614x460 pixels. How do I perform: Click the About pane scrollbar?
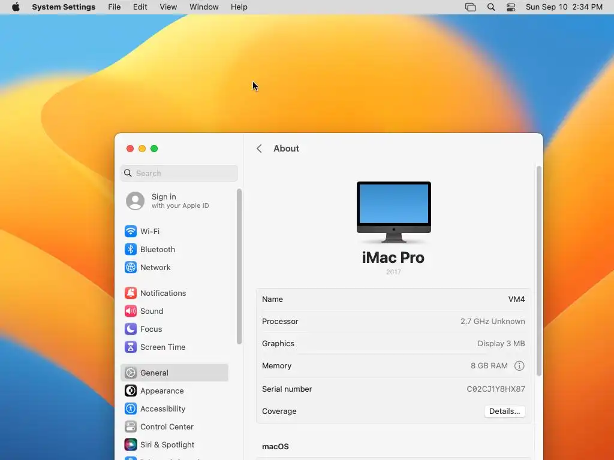[539, 271]
